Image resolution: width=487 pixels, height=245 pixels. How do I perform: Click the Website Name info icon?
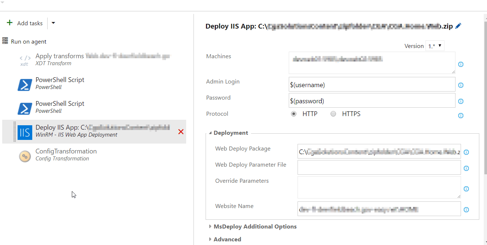coord(466,210)
